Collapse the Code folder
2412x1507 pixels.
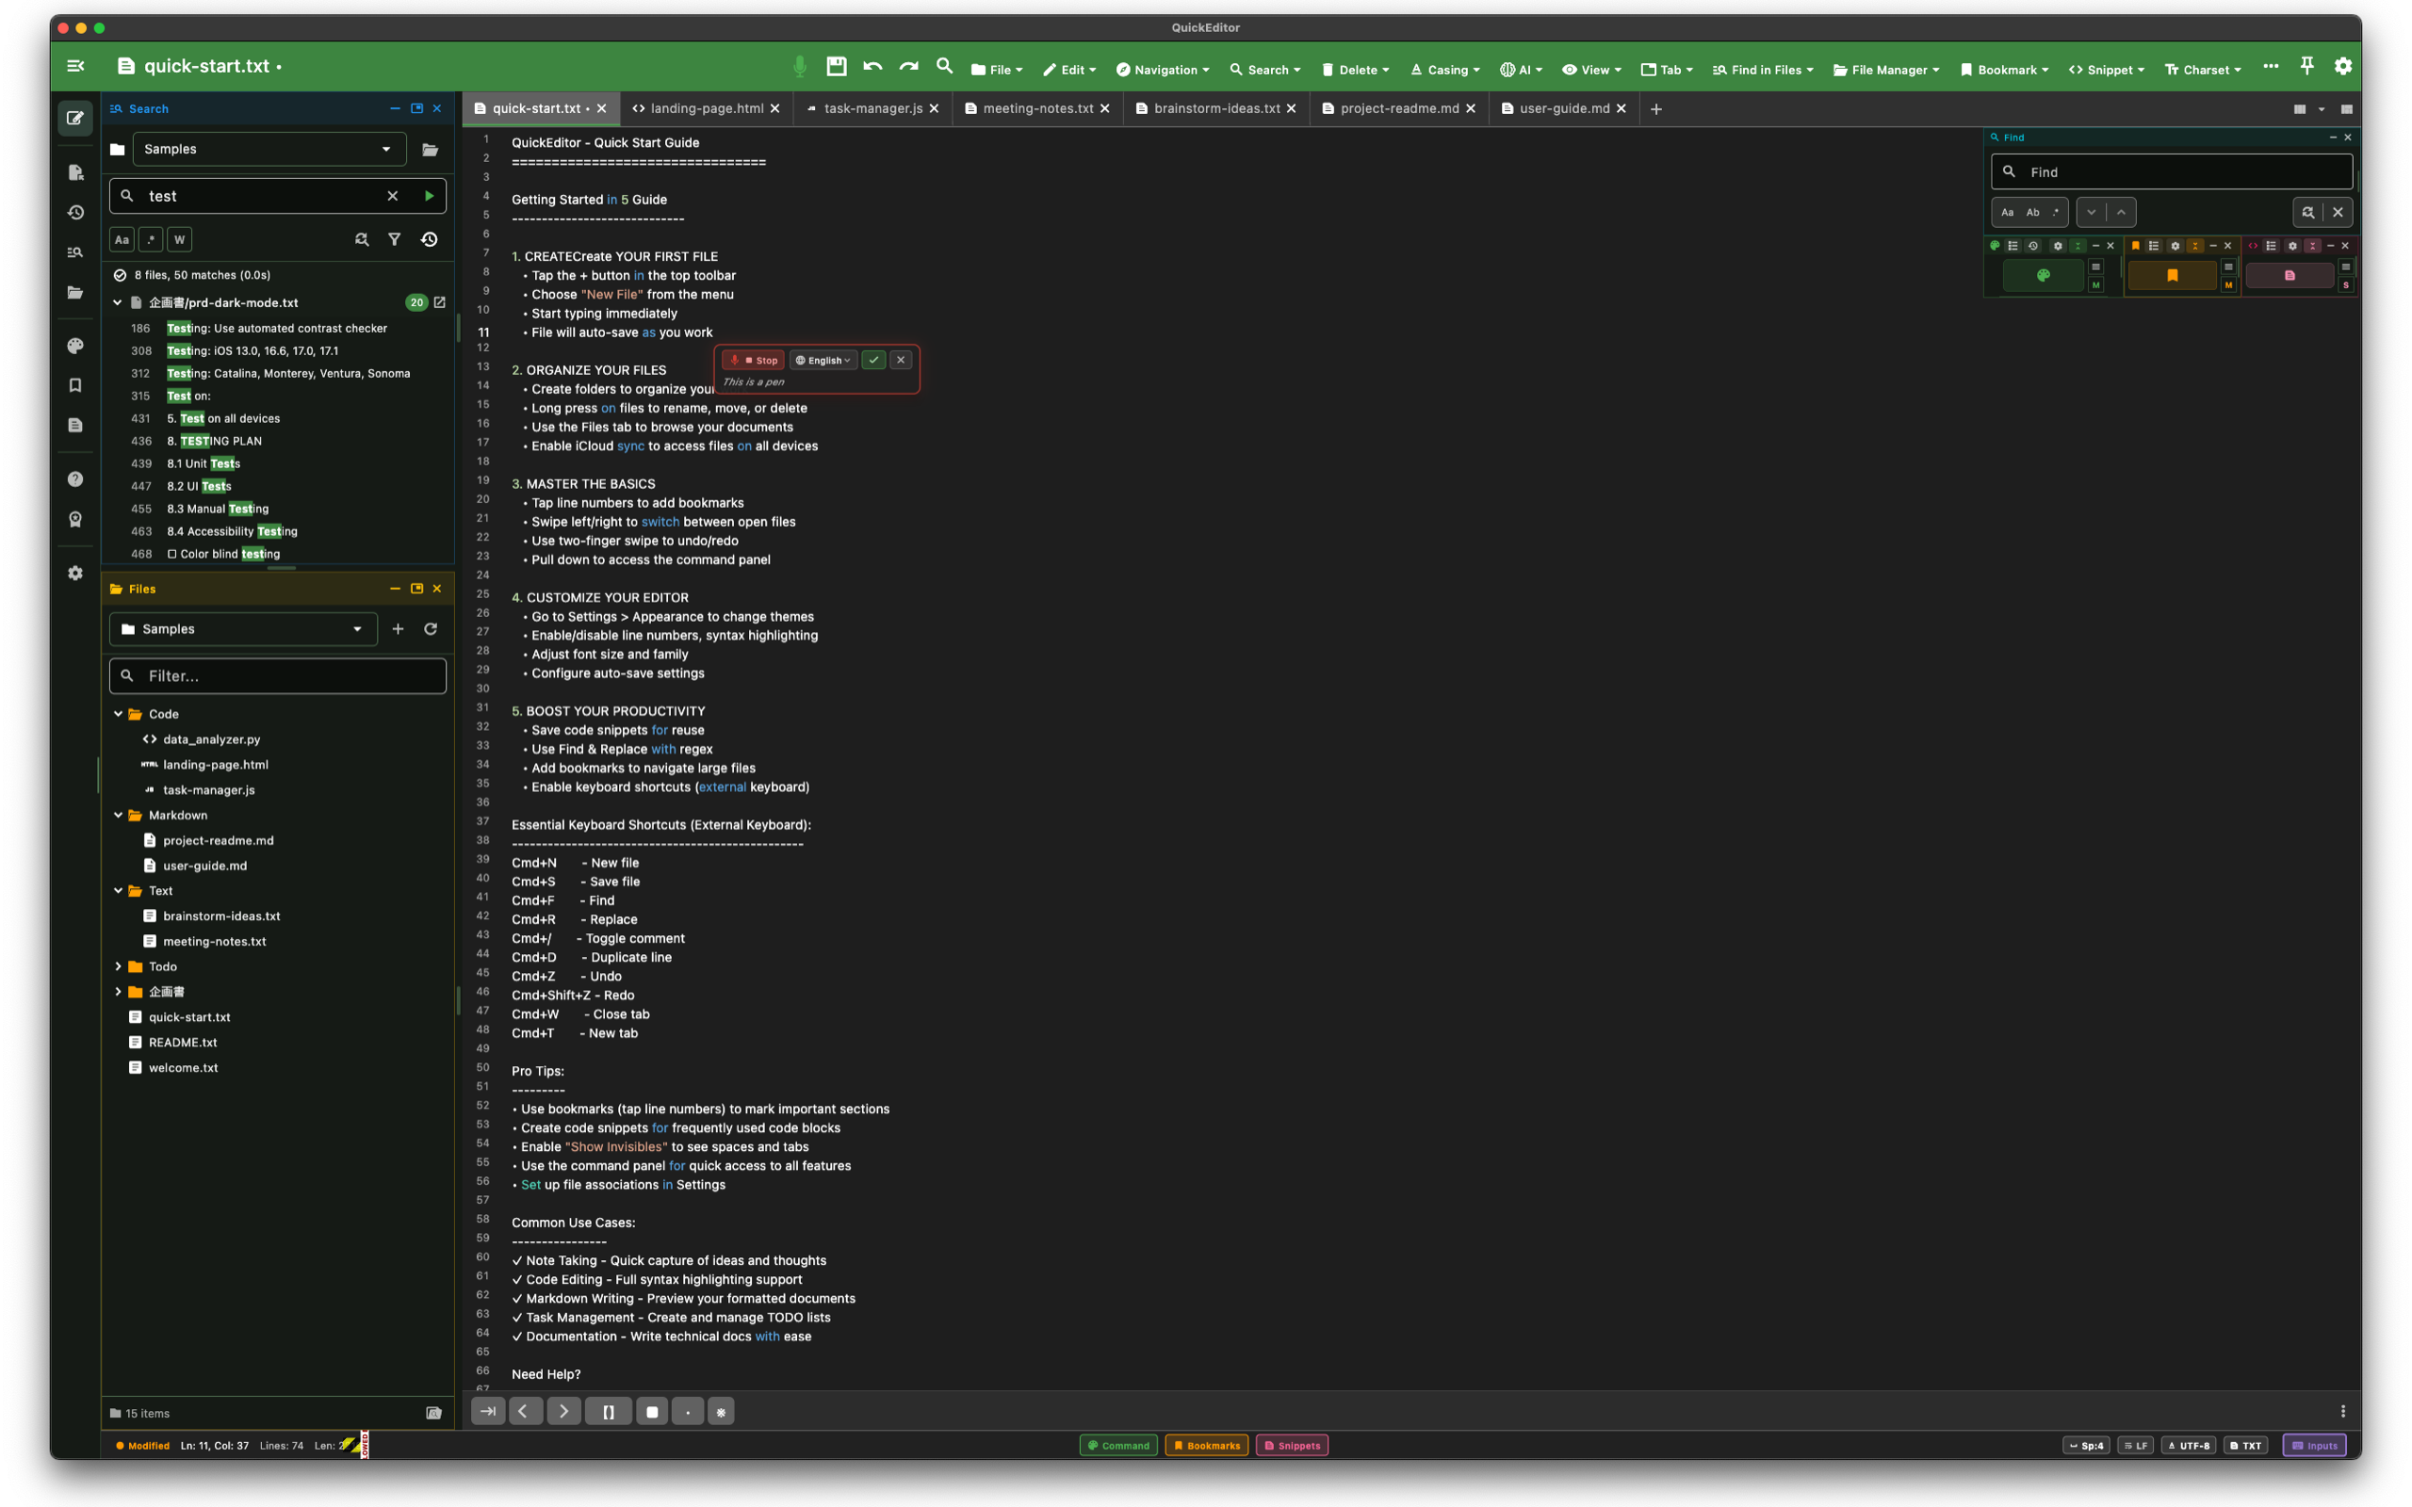pyautogui.click(x=118, y=714)
